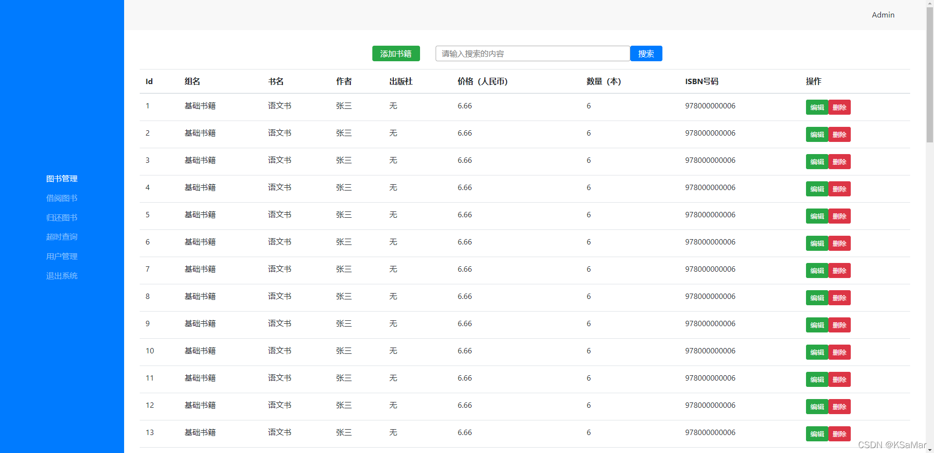This screenshot has width=934, height=453.
Task: Click the Id column header
Action: (149, 81)
